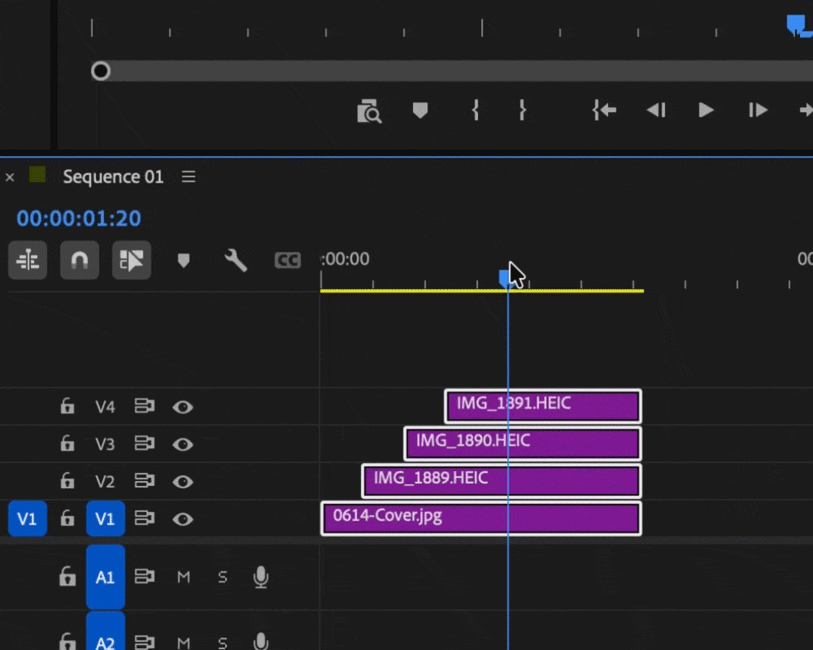Toggle Linked Selection button
813x650 pixels.
132,260
